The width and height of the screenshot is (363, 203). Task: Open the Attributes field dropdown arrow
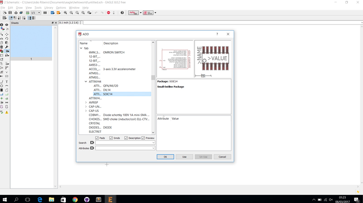tap(153, 148)
